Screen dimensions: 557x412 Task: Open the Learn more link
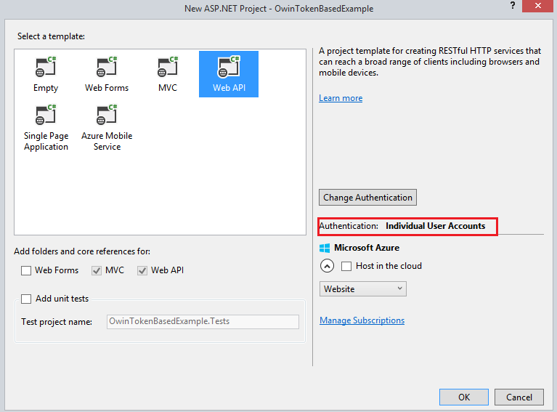pos(341,98)
